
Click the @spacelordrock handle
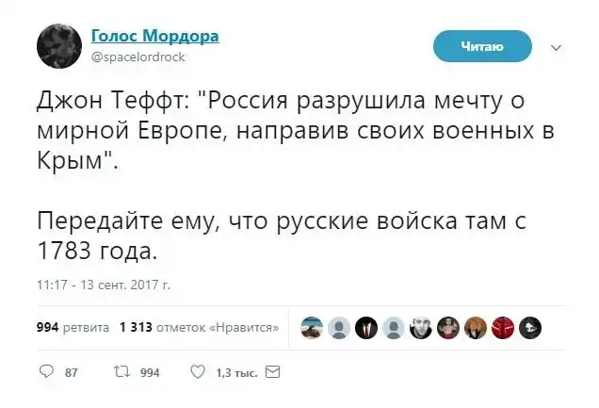click(138, 56)
